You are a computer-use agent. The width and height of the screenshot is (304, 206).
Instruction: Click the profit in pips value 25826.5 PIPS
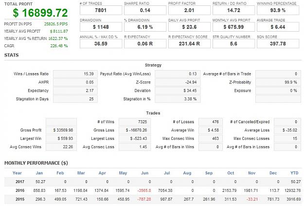(x=56, y=24)
